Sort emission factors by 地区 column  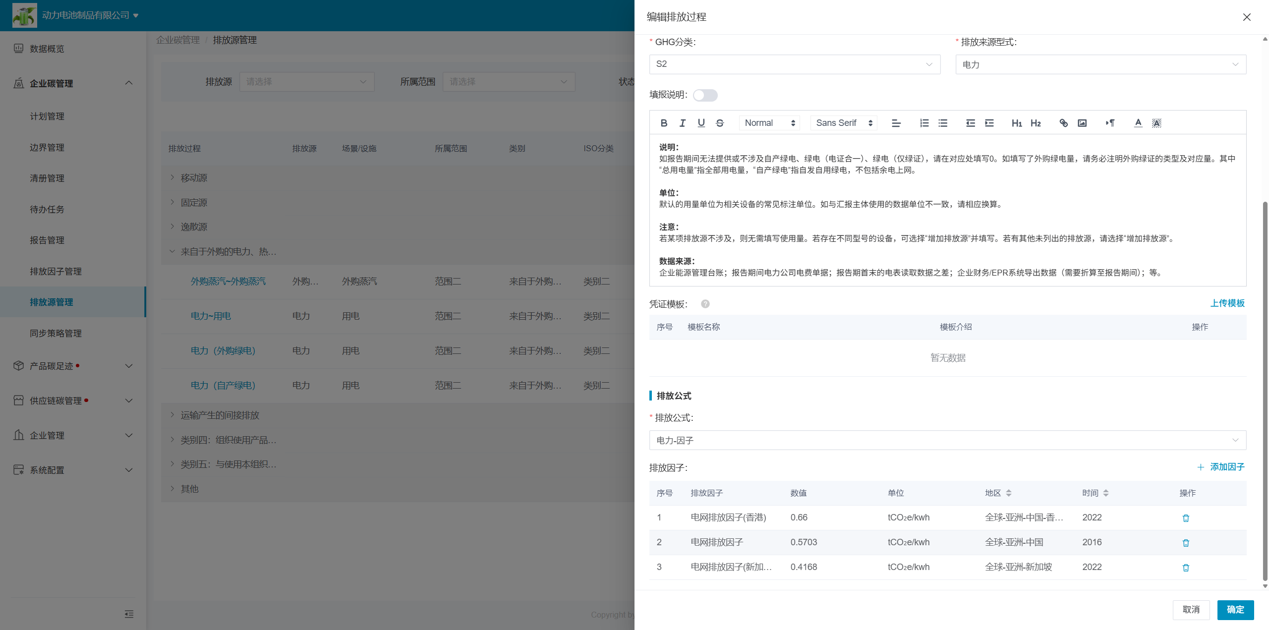tap(1008, 493)
